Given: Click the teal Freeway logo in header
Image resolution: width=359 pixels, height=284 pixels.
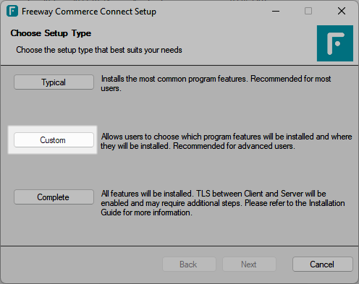Looking at the screenshot, I should pos(335,43).
